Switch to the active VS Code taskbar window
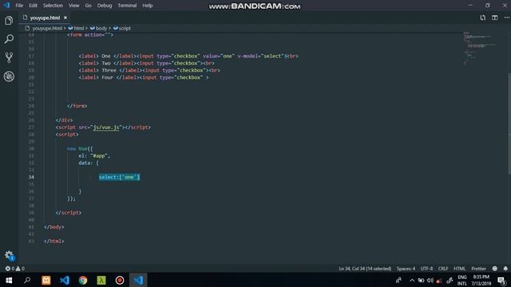The image size is (511, 287). pos(138,280)
